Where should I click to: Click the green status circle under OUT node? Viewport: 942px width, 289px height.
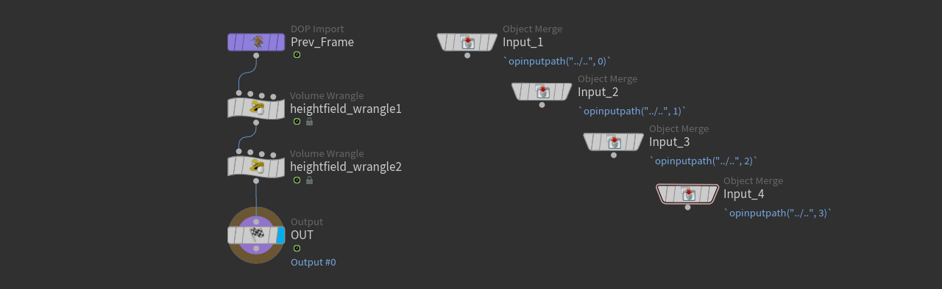point(297,248)
